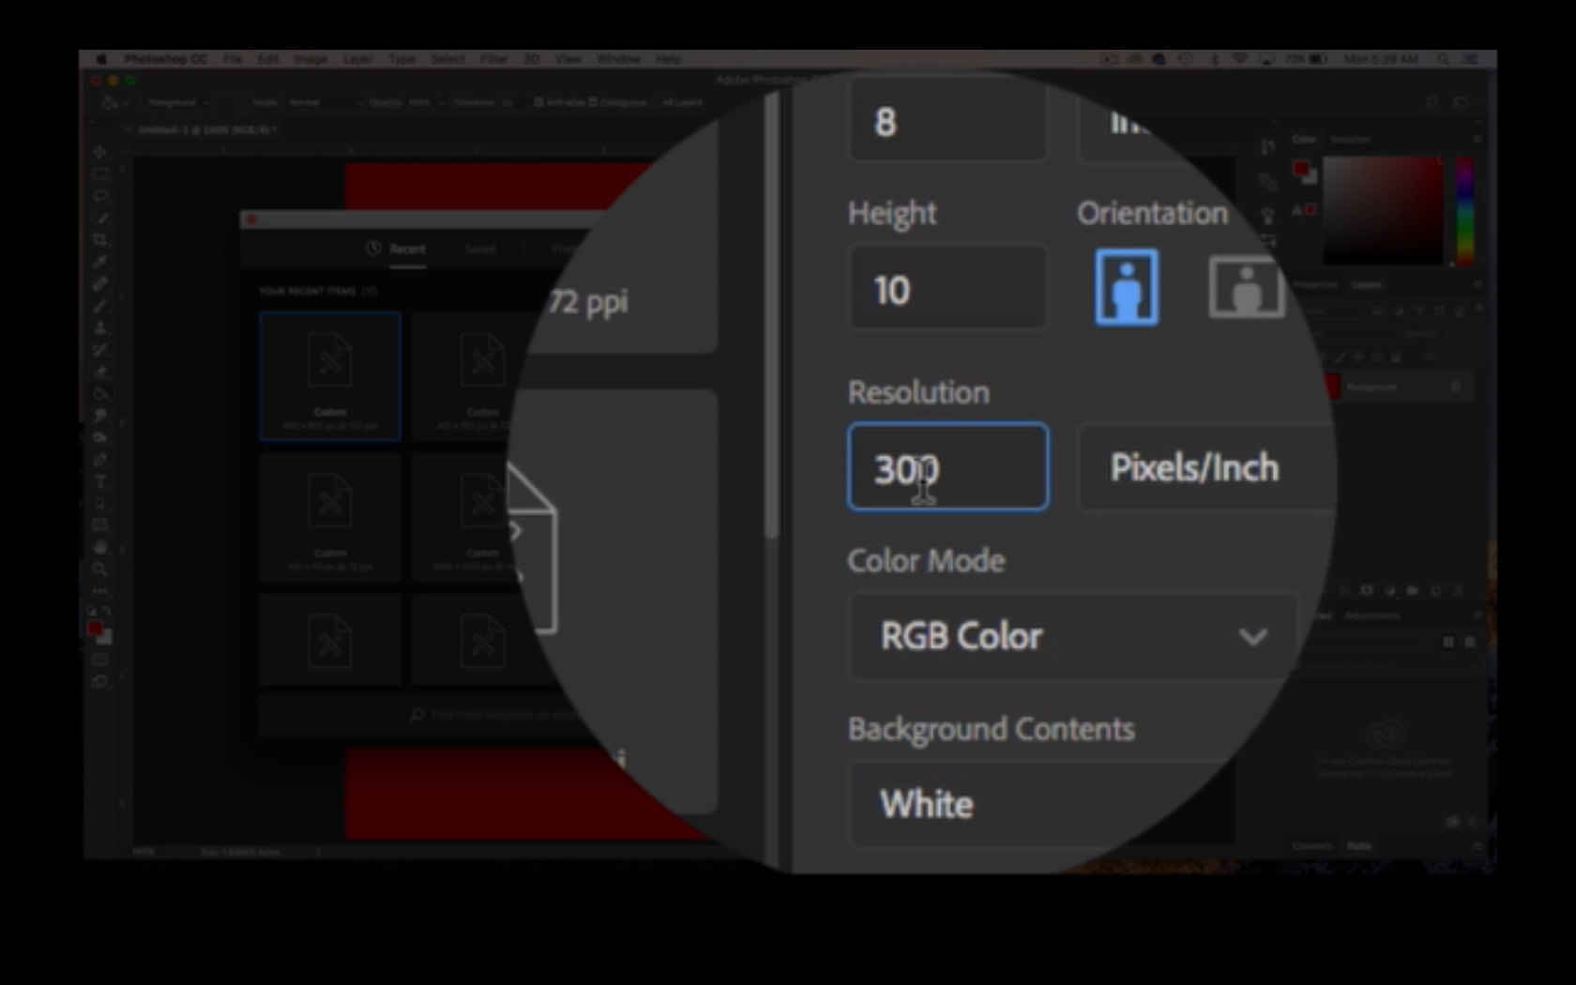Click the recent clock icon in dialog
Screen dimensions: 1576x985
click(x=373, y=249)
